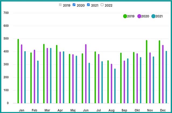Select the purple 2020 bar for Feb
Screen dimensions: 172x113
tap(34, 77)
